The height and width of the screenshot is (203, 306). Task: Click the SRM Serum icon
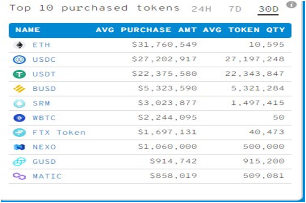pyautogui.click(x=19, y=103)
